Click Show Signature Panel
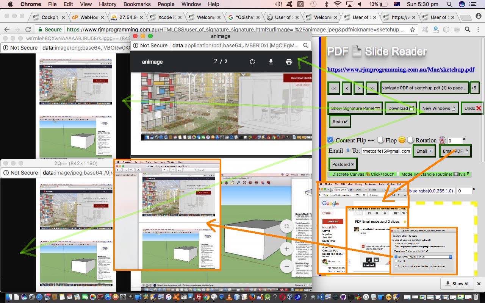The image size is (485, 303). (355, 108)
